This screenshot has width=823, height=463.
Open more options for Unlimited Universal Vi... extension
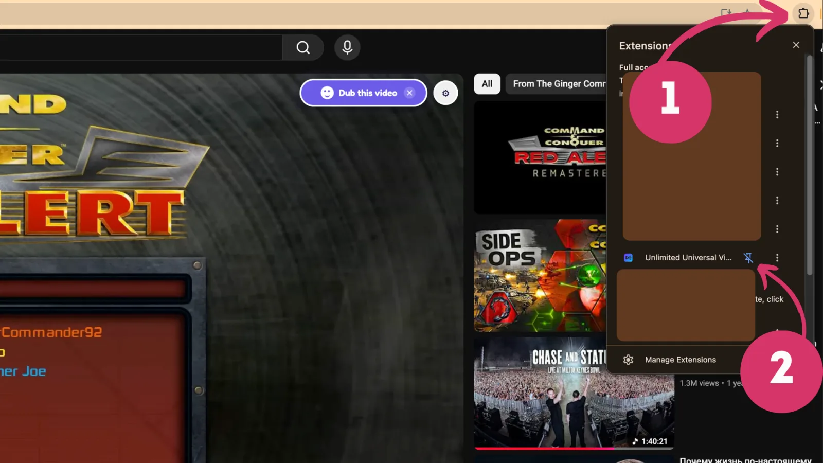[777, 258]
